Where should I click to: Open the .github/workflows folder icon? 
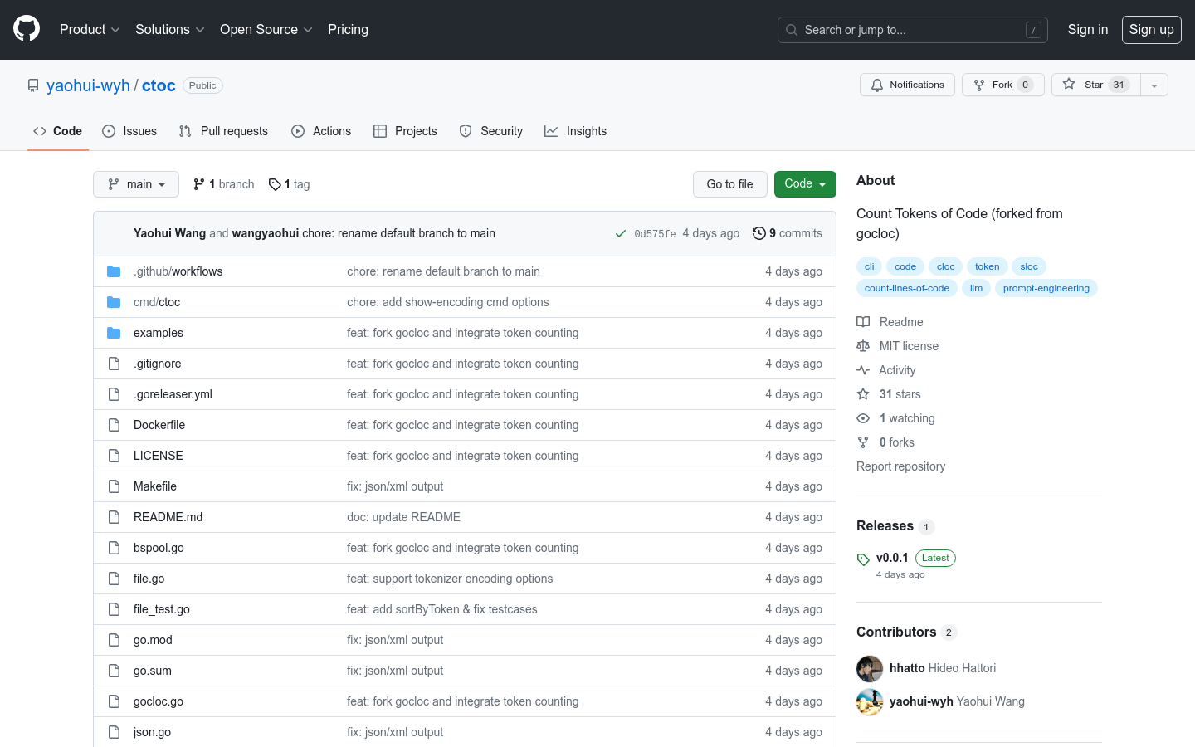coord(114,271)
